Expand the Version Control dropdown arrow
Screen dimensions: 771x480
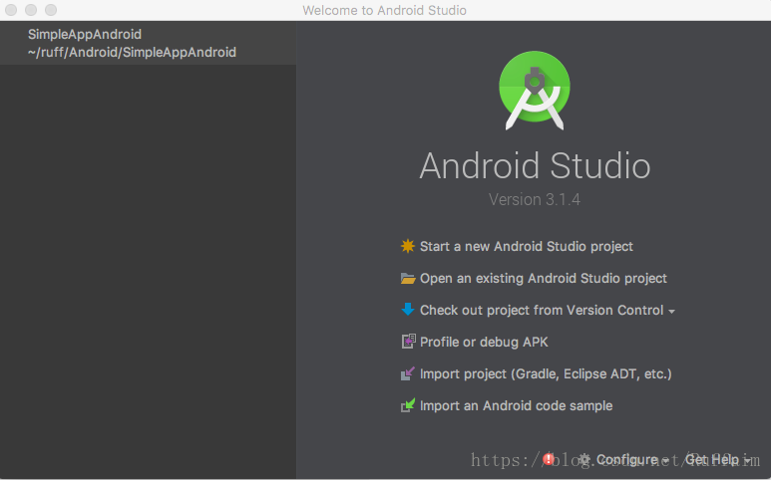pyautogui.click(x=671, y=311)
